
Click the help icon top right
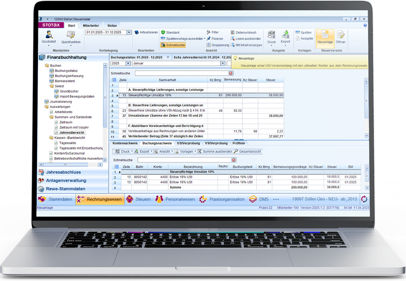(x=365, y=25)
